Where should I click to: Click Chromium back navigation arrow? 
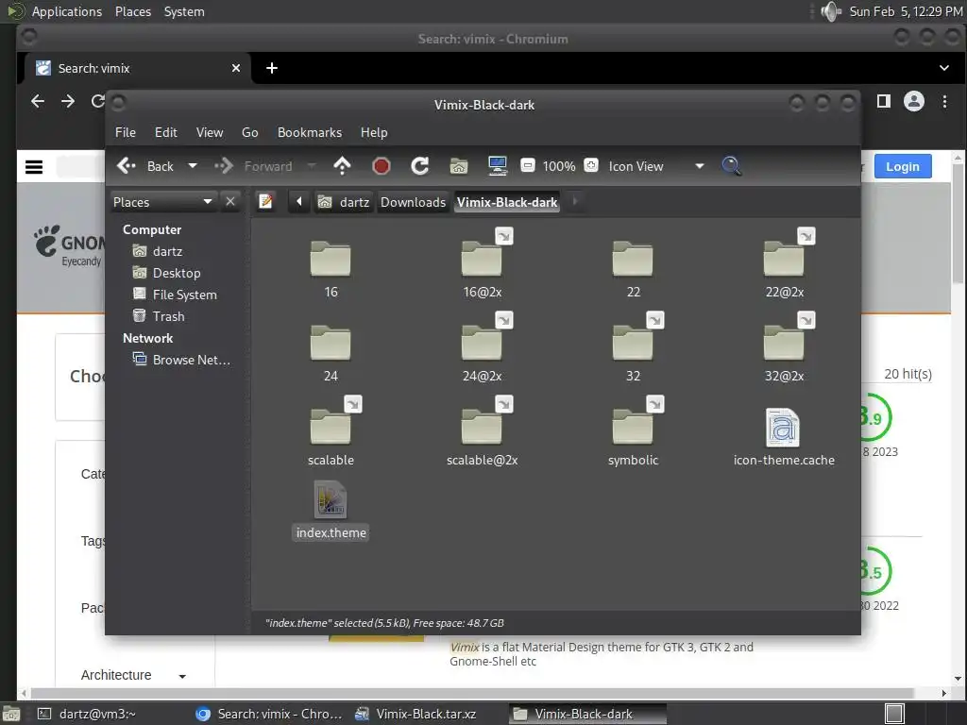coord(38,101)
